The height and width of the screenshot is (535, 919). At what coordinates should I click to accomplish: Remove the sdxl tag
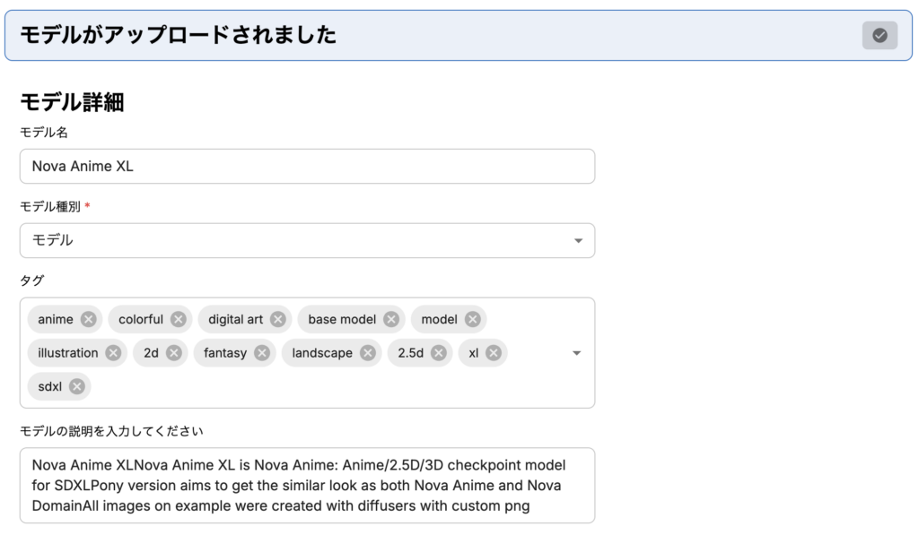tap(77, 386)
